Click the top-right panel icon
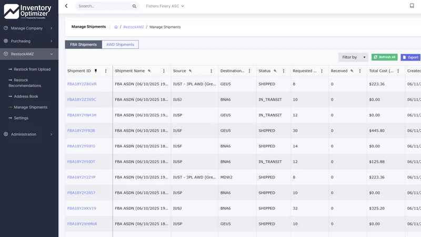The height and width of the screenshot is (237, 421). click(x=412, y=6)
